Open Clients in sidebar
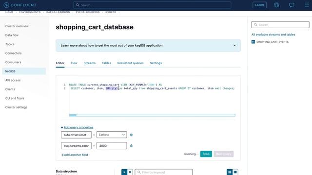Image resolution: width=312 pixels, height=175 pixels. tap(10, 89)
